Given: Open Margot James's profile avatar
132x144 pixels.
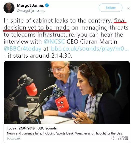Looking at the screenshot, I should (x=9, y=8).
